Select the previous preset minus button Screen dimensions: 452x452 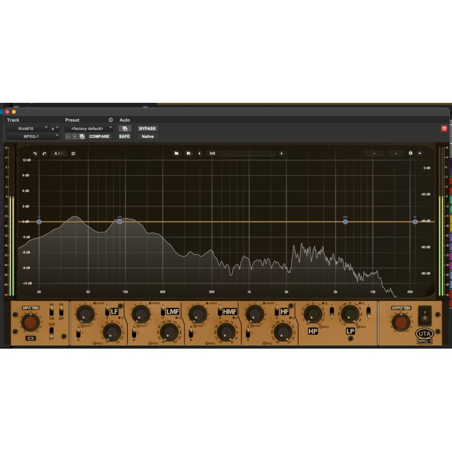68,136
